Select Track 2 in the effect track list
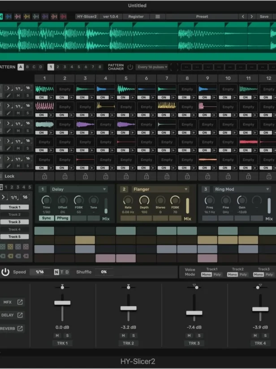 15,215
